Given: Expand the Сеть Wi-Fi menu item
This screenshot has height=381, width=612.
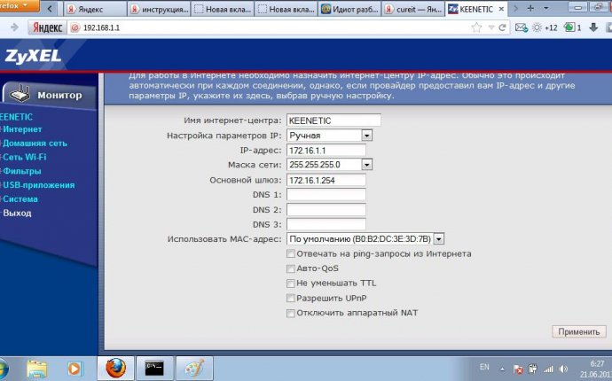Looking at the screenshot, I should (24, 157).
